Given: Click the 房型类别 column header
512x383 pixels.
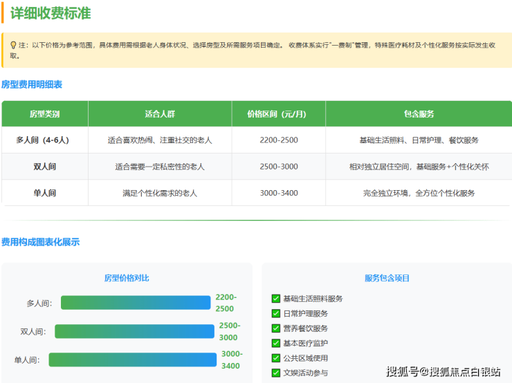Looking at the screenshot, I should click(x=44, y=114).
